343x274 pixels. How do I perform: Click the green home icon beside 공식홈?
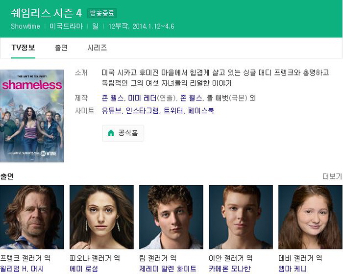tap(111, 133)
